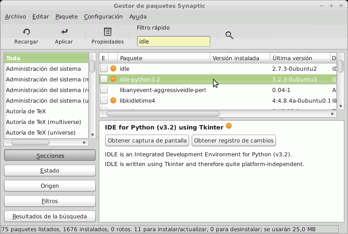Click package list vertical scrollbar handle
The height and width of the screenshot is (234, 348).
click(x=341, y=66)
